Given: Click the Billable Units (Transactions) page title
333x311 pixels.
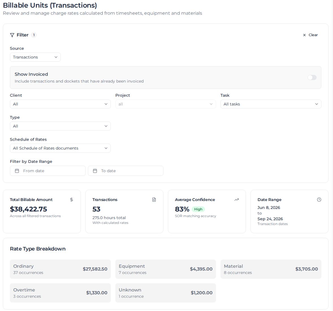Looking at the screenshot, I should pos(50,5).
